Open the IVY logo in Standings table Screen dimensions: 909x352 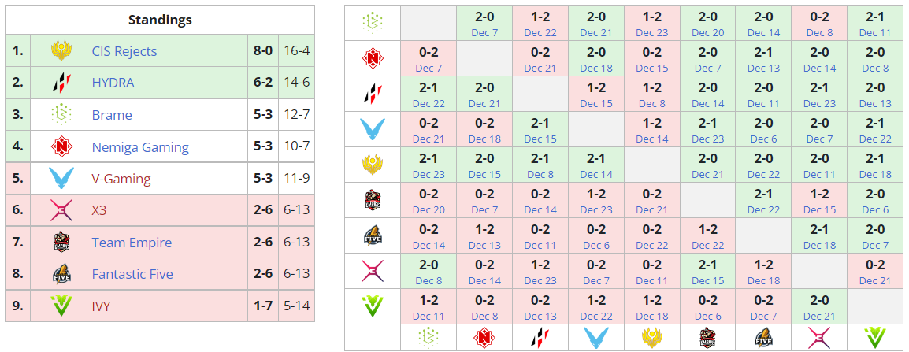[61, 306]
